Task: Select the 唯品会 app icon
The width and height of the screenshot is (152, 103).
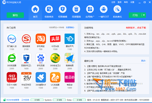Action: (70, 77)
